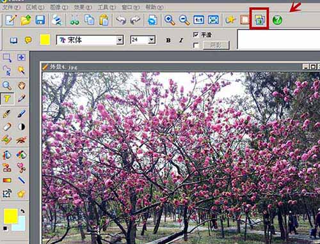This screenshot has width=320, height=244.
Task: Toggle bold B text formatting
Action: [x=168, y=40]
